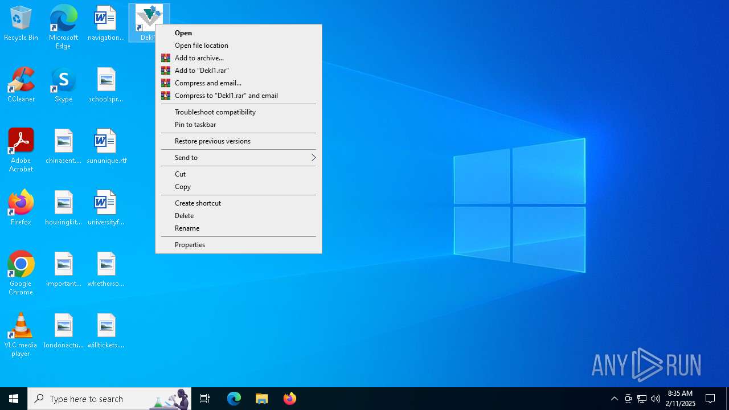Choose Troubleshoot compatibility

coord(238,112)
